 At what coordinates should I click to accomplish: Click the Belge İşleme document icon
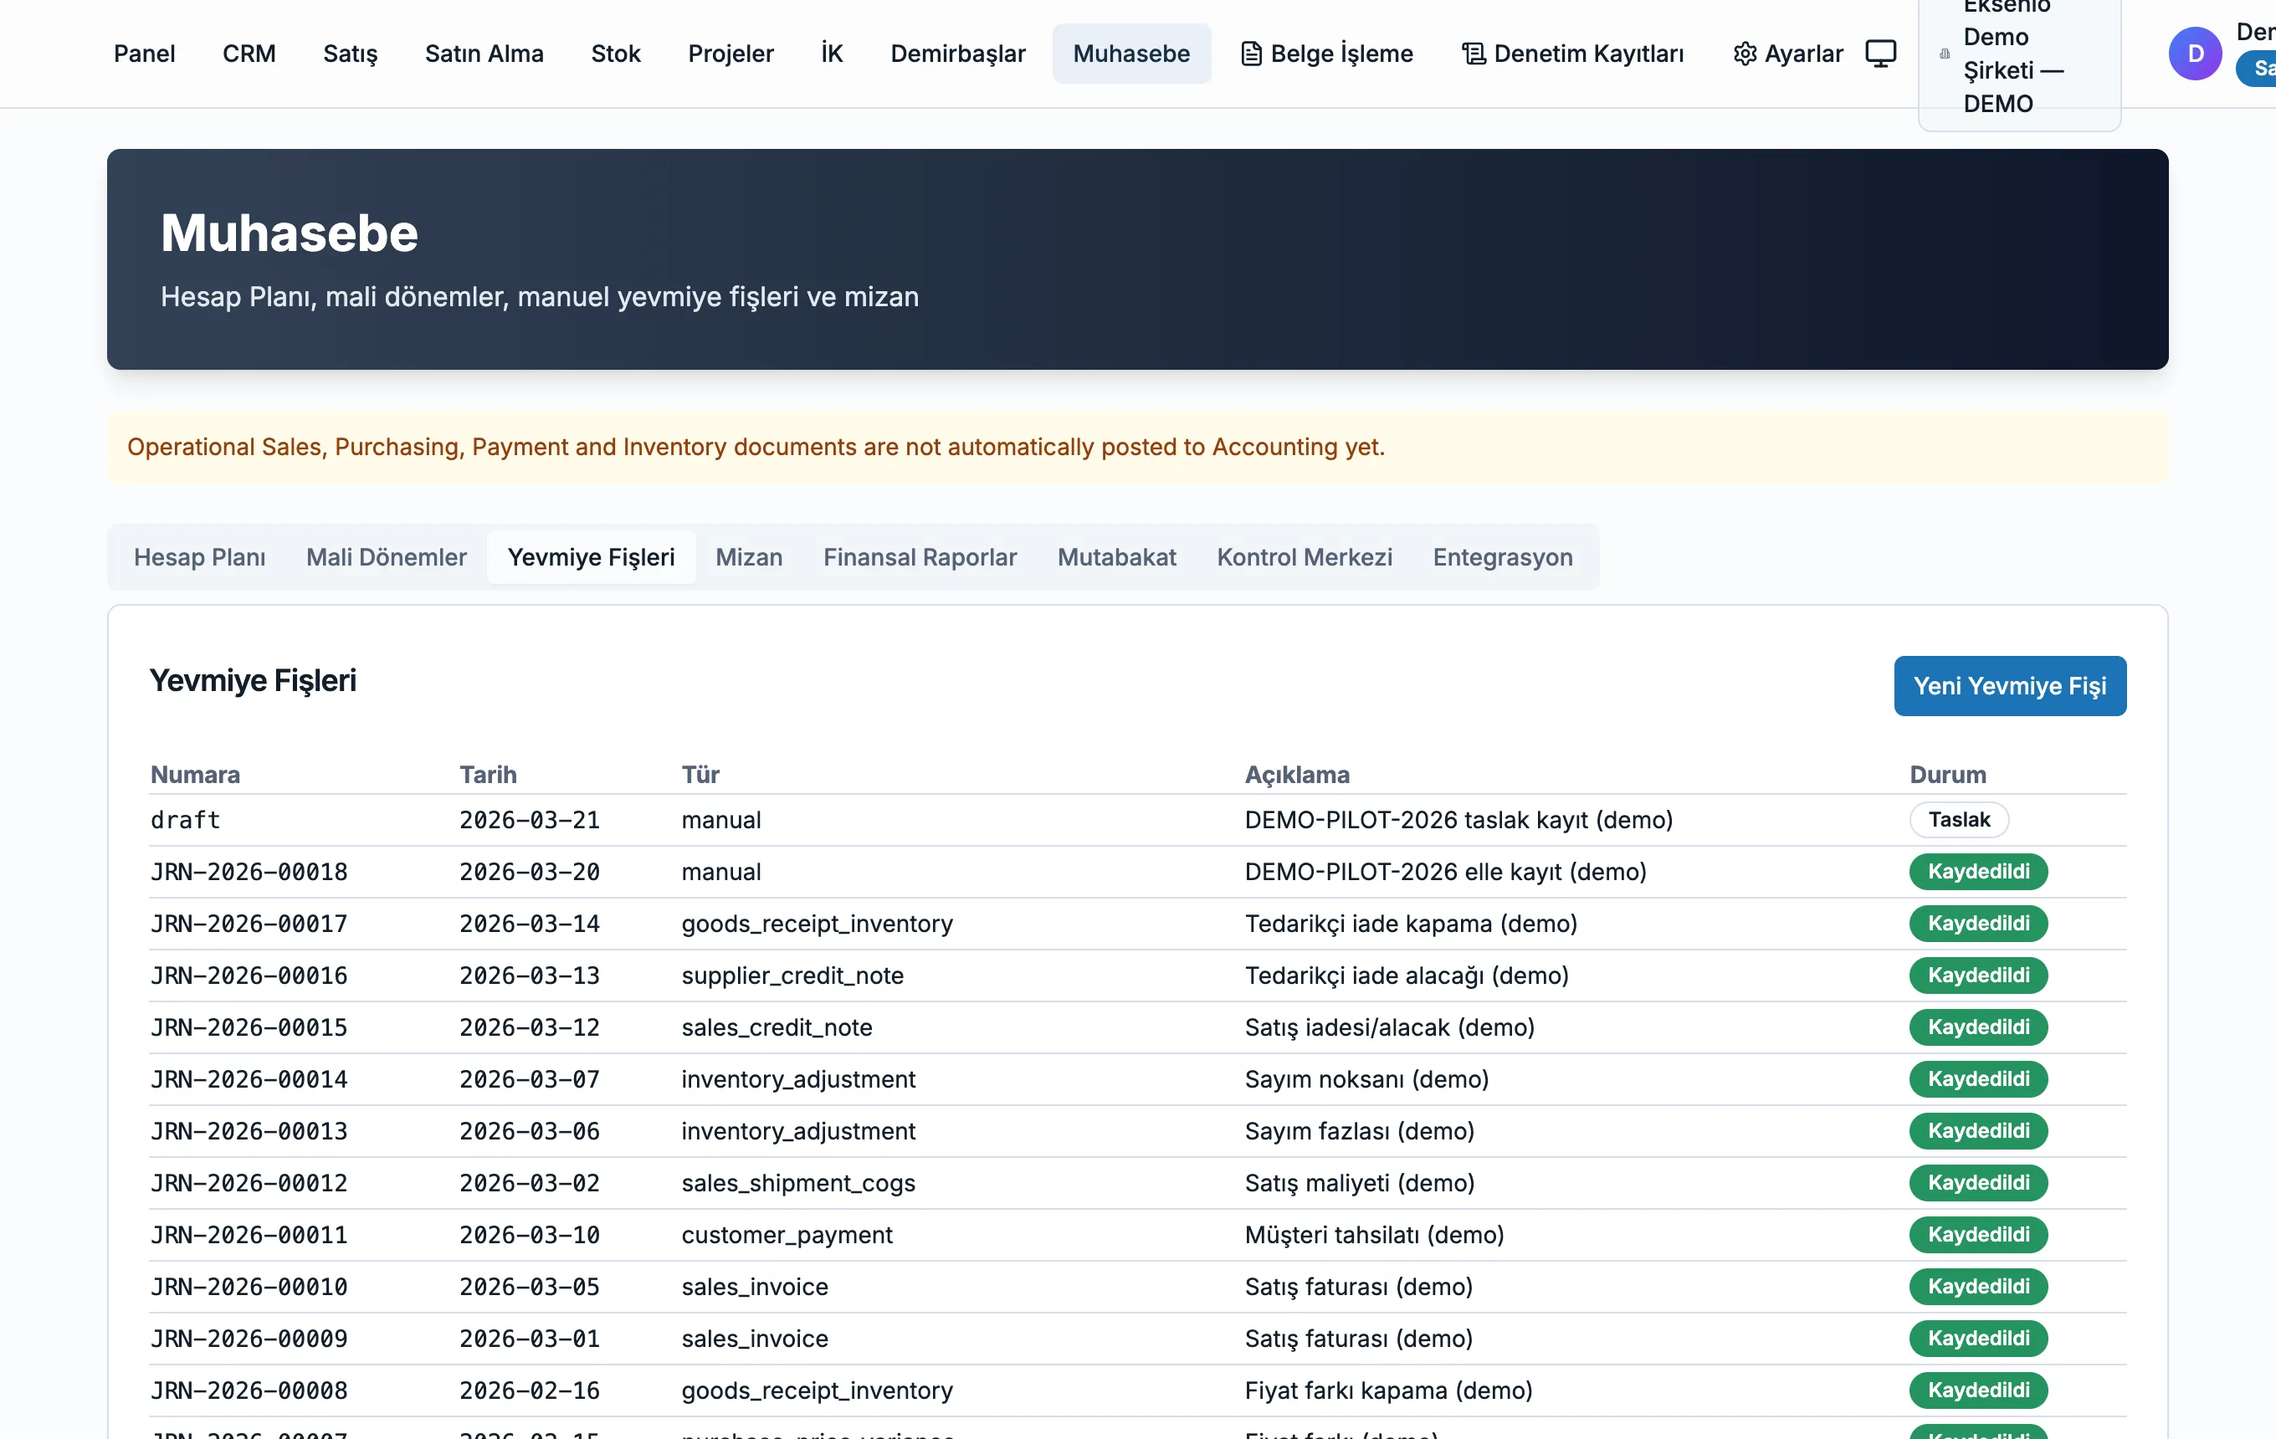pos(1250,54)
